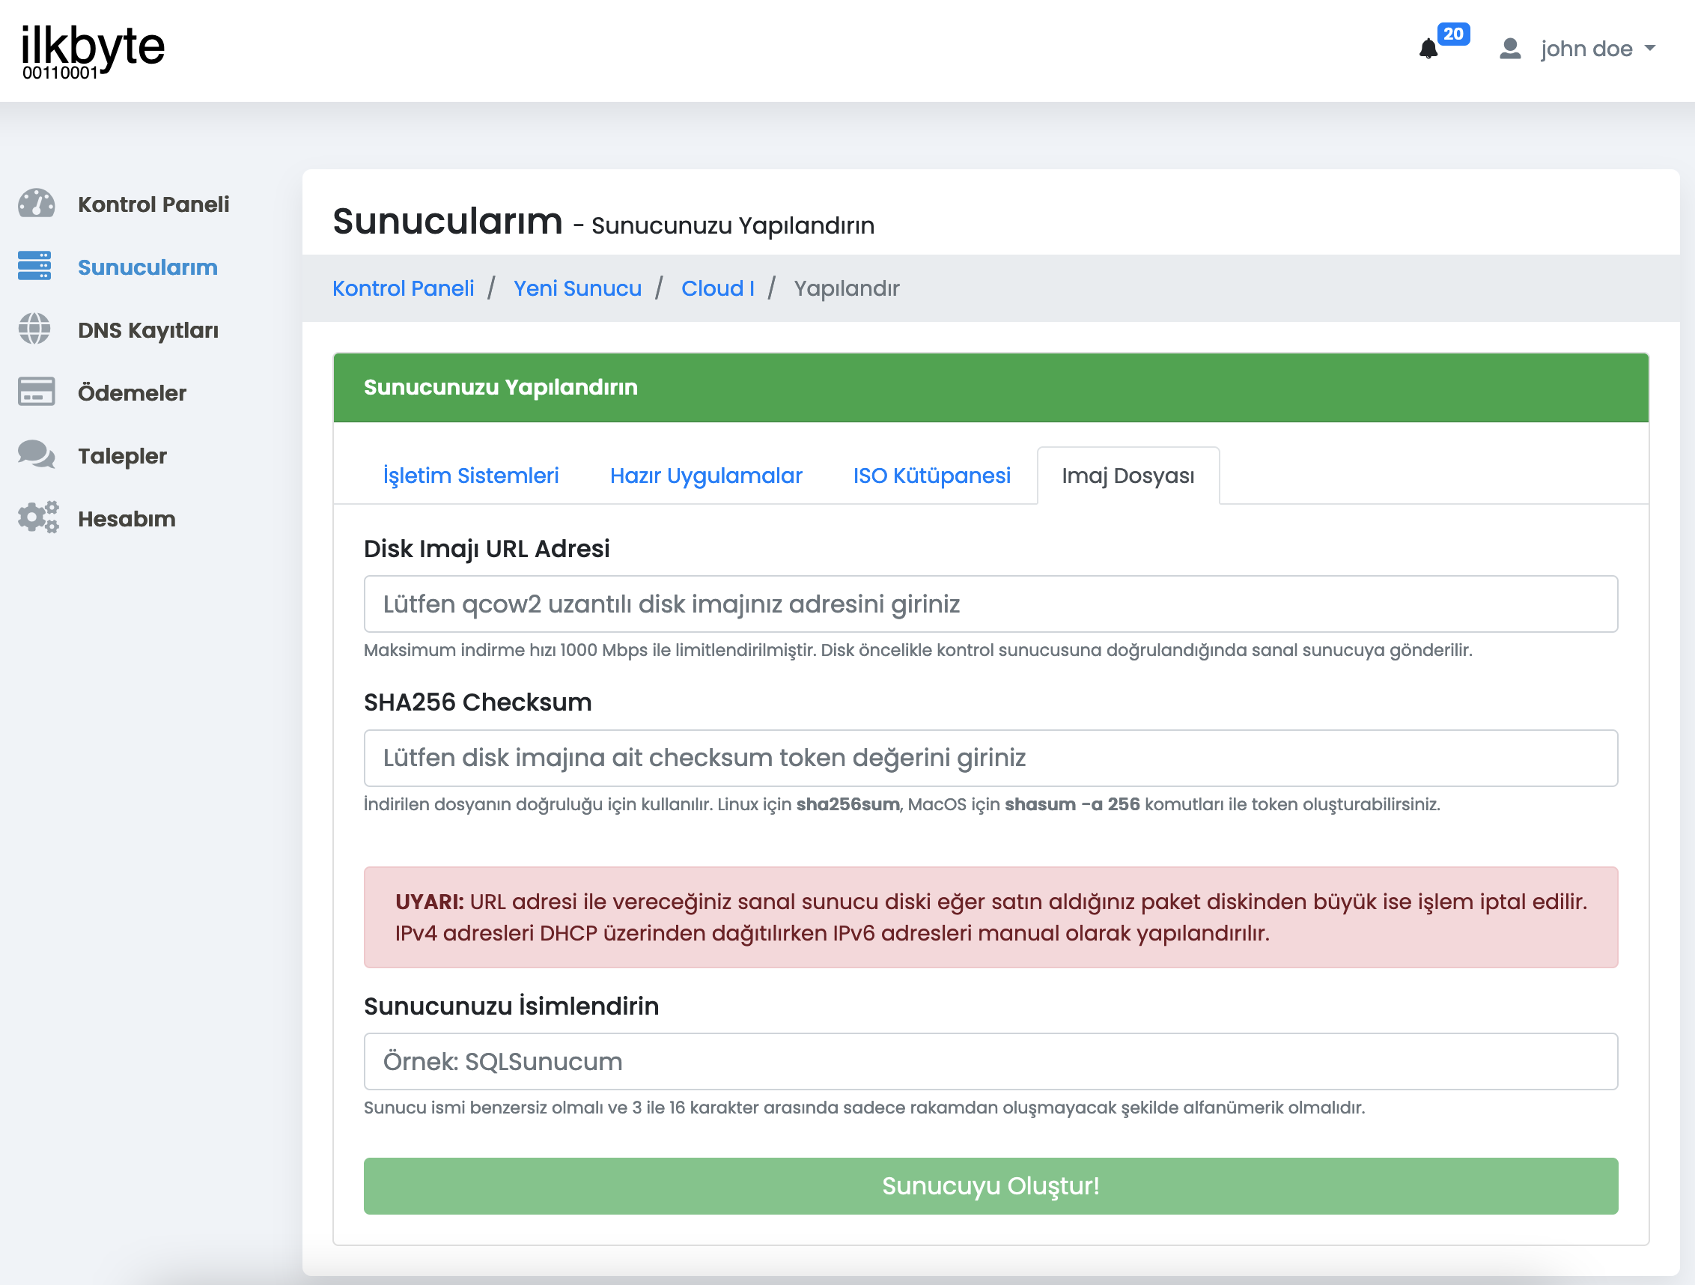1695x1285 pixels.
Task: Click into the SHA256 Checksum input
Action: tap(990, 758)
